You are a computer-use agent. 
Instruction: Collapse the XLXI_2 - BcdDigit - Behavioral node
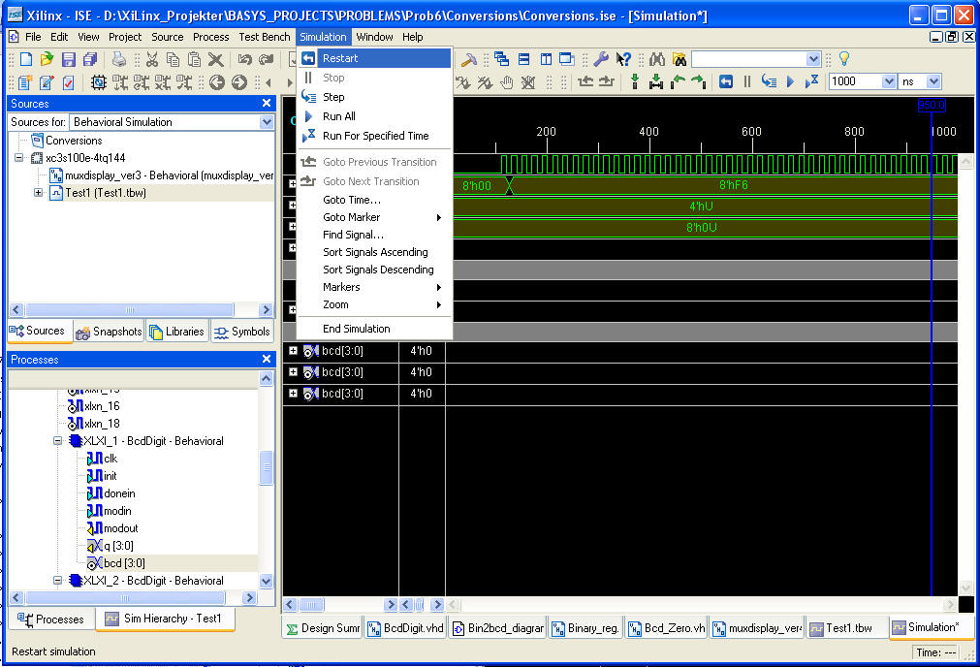point(57,581)
